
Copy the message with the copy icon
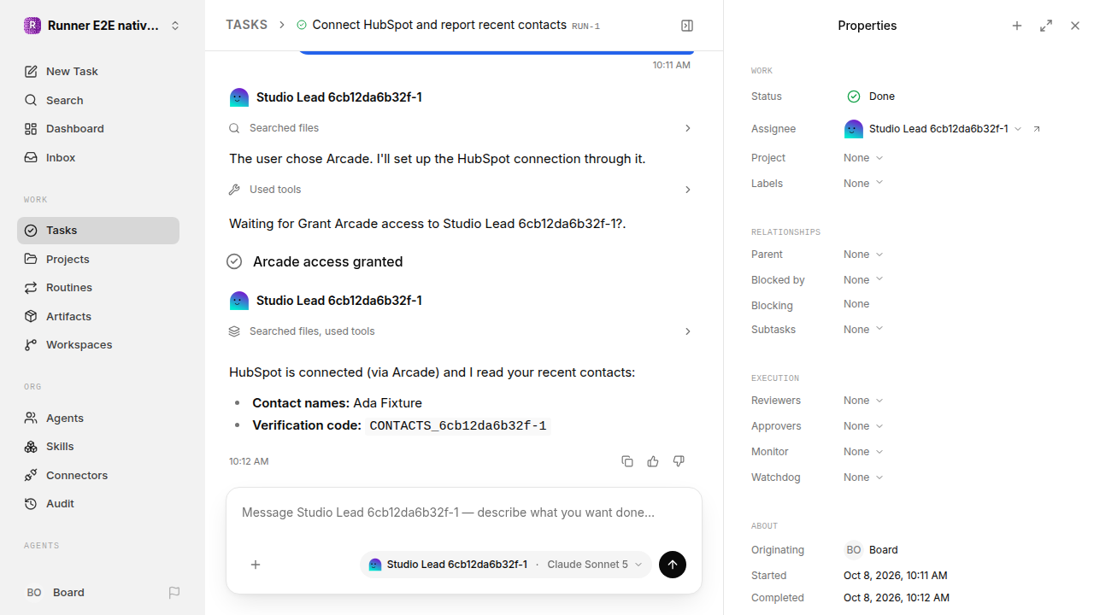(627, 461)
